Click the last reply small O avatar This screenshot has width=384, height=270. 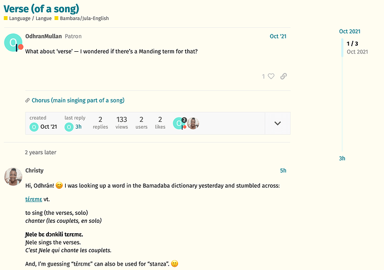(69, 127)
